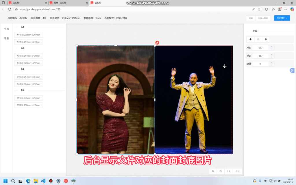Click the vertical center align icon
This screenshot has width=296, height=185.
click(x=251, y=39)
